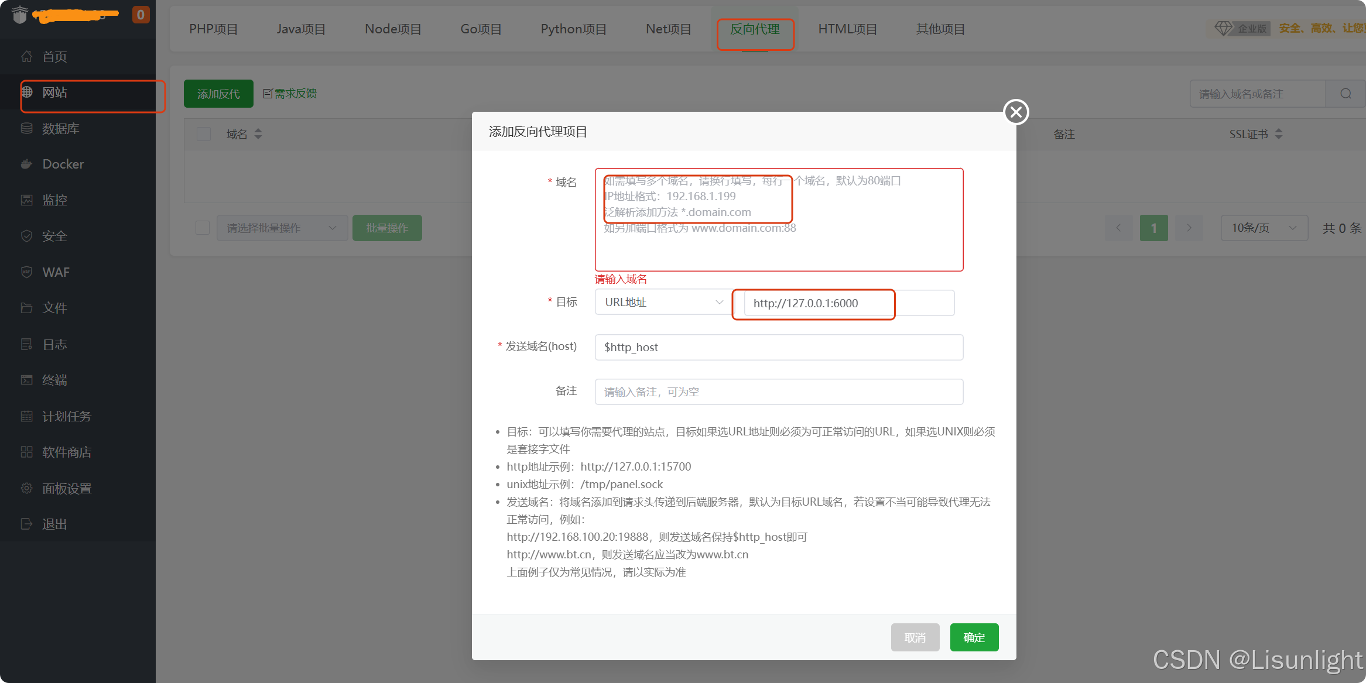This screenshot has height=683, width=1366.
Task: Toggle the select-all checkbox in table header
Action: pos(204,134)
